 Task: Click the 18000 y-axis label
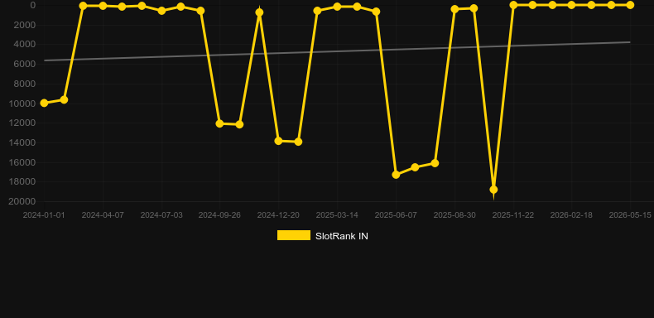[22, 182]
